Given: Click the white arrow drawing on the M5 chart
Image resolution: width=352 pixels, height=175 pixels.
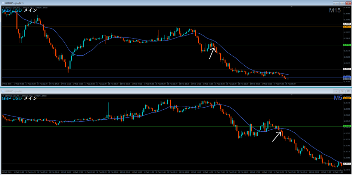Looking at the screenshot, I should pyautogui.click(x=277, y=136).
